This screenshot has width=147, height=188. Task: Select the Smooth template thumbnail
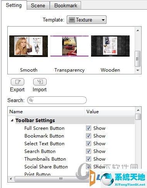pyautogui.click(x=29, y=46)
